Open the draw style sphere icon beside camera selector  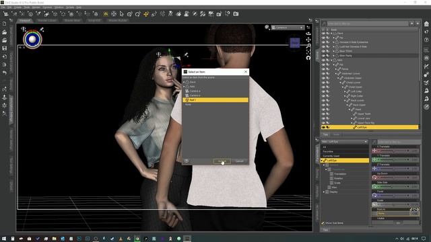267,27
